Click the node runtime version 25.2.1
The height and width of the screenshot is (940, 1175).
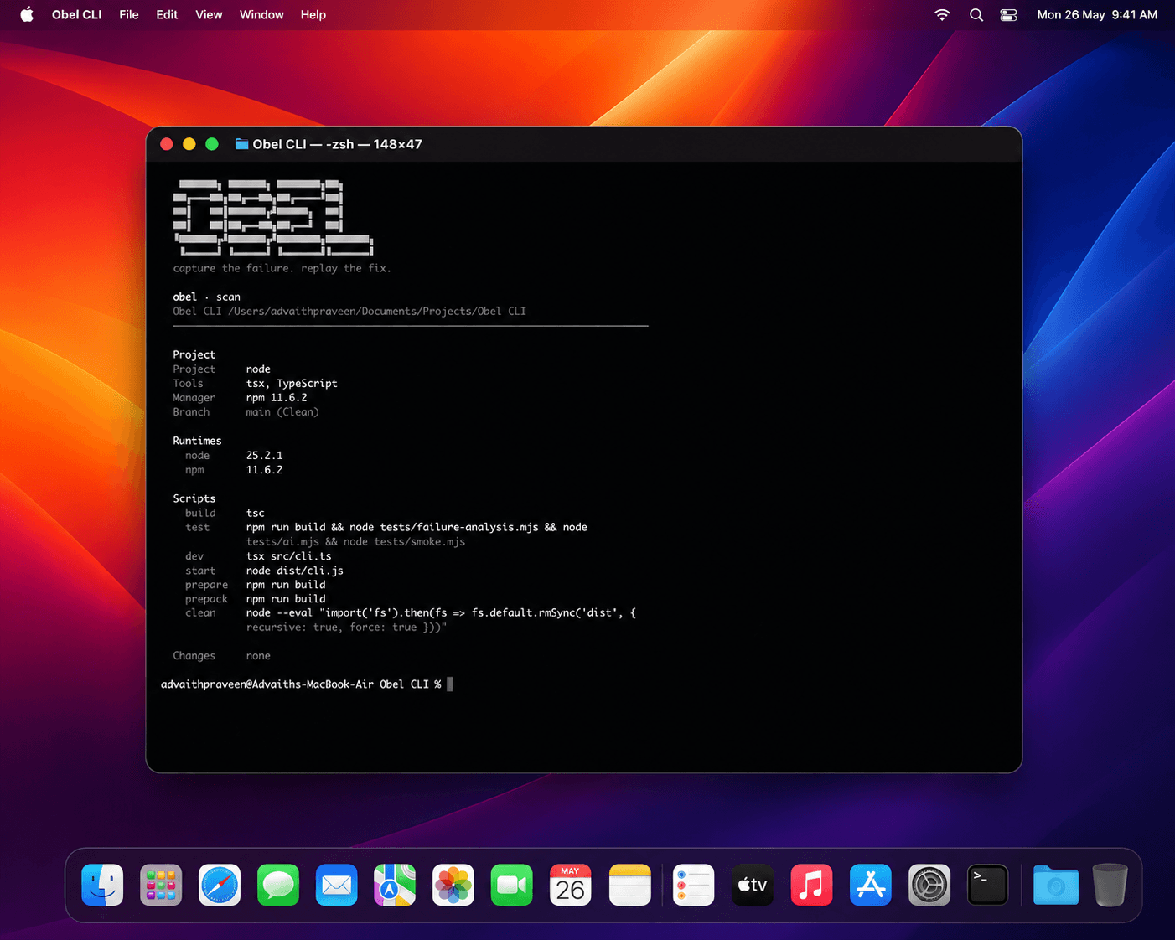[x=264, y=455]
